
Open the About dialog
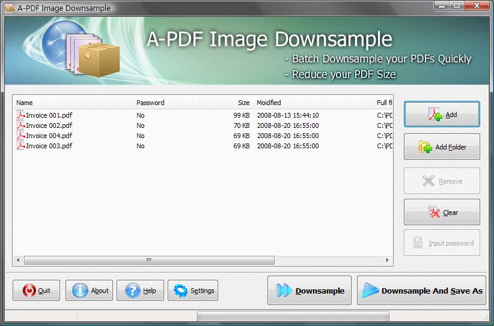[x=89, y=291]
